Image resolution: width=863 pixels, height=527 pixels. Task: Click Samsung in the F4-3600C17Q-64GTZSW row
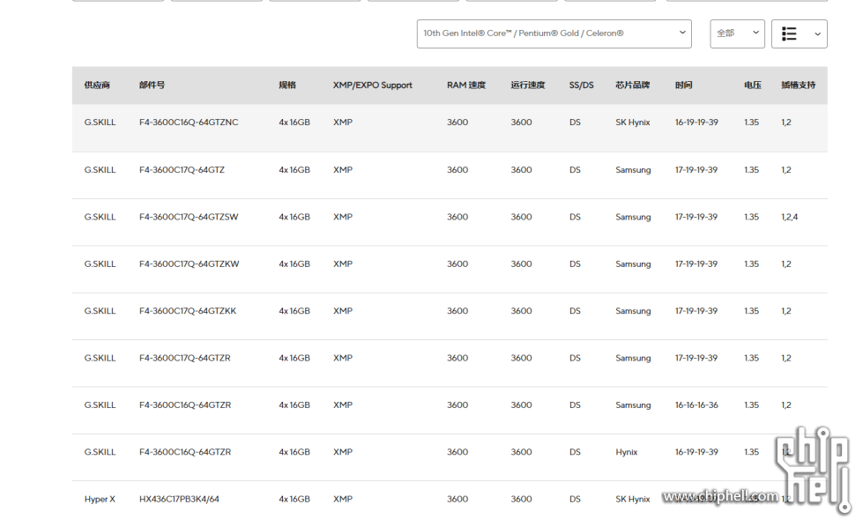click(633, 217)
